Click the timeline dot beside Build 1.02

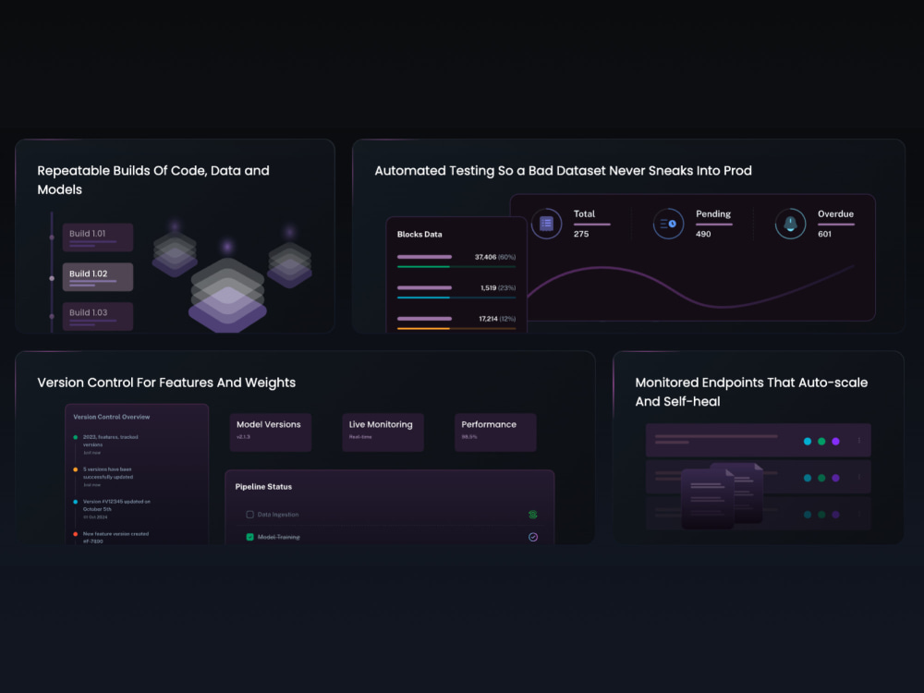point(52,278)
